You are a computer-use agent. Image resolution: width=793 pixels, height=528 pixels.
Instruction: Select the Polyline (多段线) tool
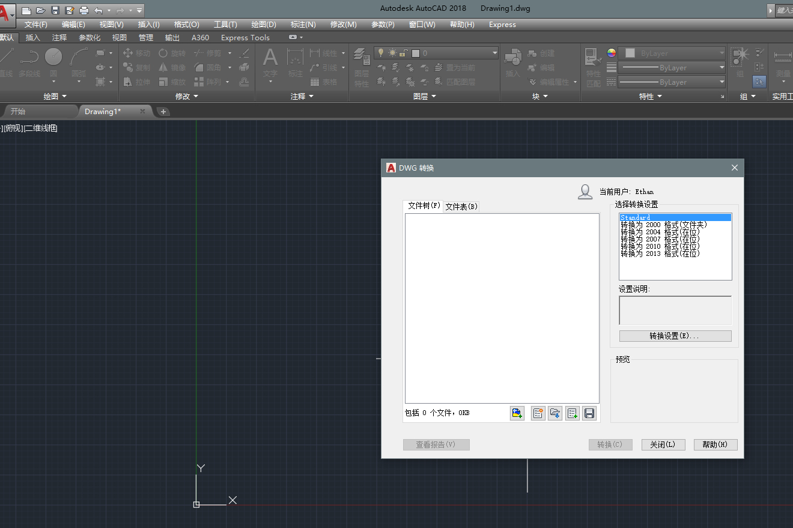(29, 62)
